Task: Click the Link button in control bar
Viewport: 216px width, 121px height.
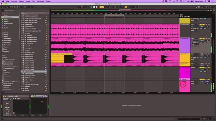Action: point(3,7)
